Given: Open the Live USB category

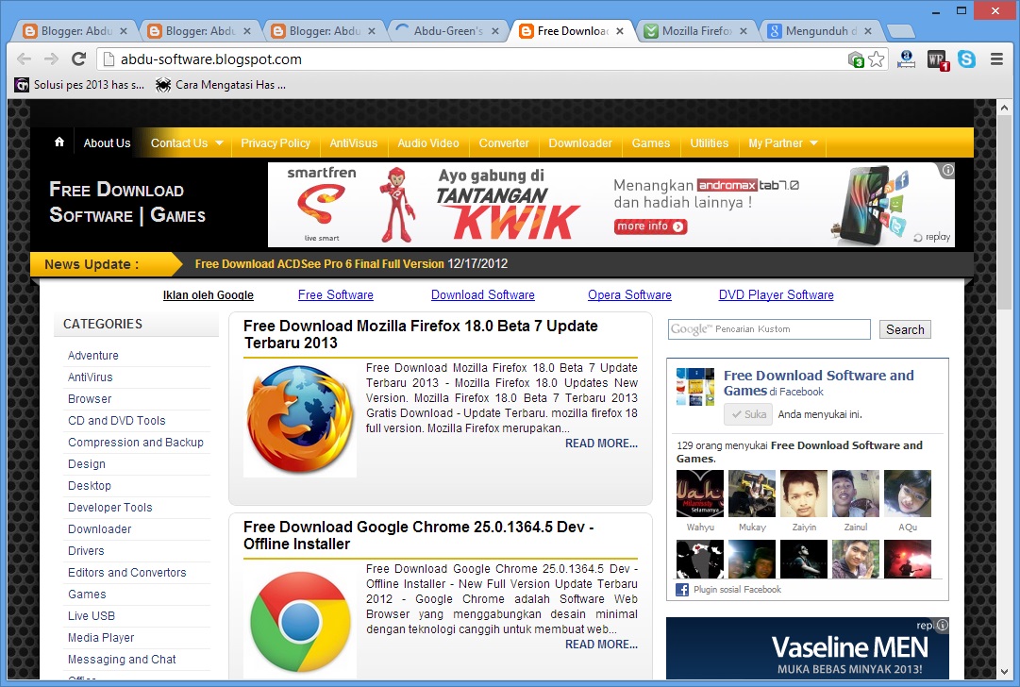Looking at the screenshot, I should click(92, 616).
